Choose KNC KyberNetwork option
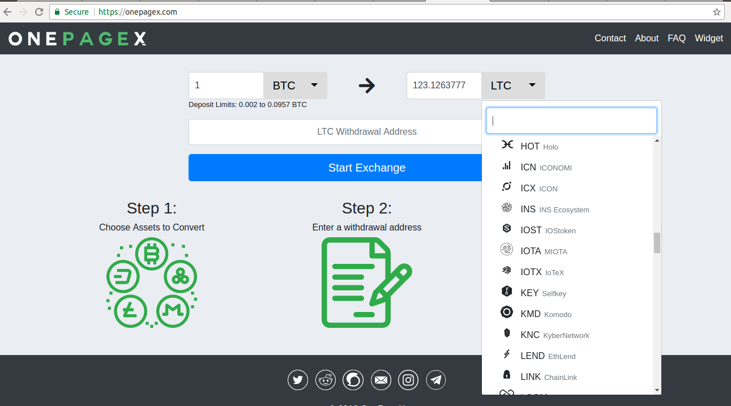The height and width of the screenshot is (406, 731). (x=568, y=335)
